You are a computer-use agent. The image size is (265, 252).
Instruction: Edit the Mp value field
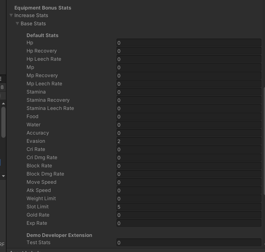(189, 67)
